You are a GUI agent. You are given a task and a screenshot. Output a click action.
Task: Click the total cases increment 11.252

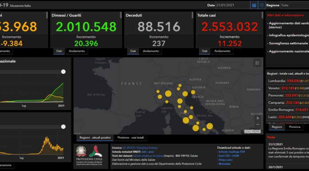pyautogui.click(x=230, y=44)
